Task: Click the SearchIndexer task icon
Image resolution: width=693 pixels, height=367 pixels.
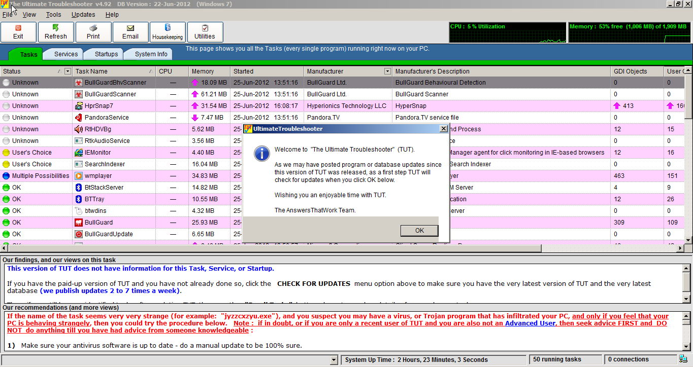Action: pyautogui.click(x=79, y=164)
